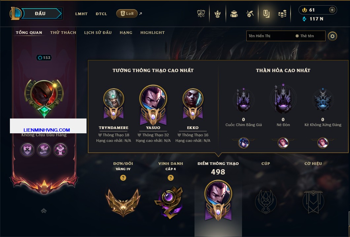Open the LoR launcher button
The image size is (350, 237).
point(127,13)
